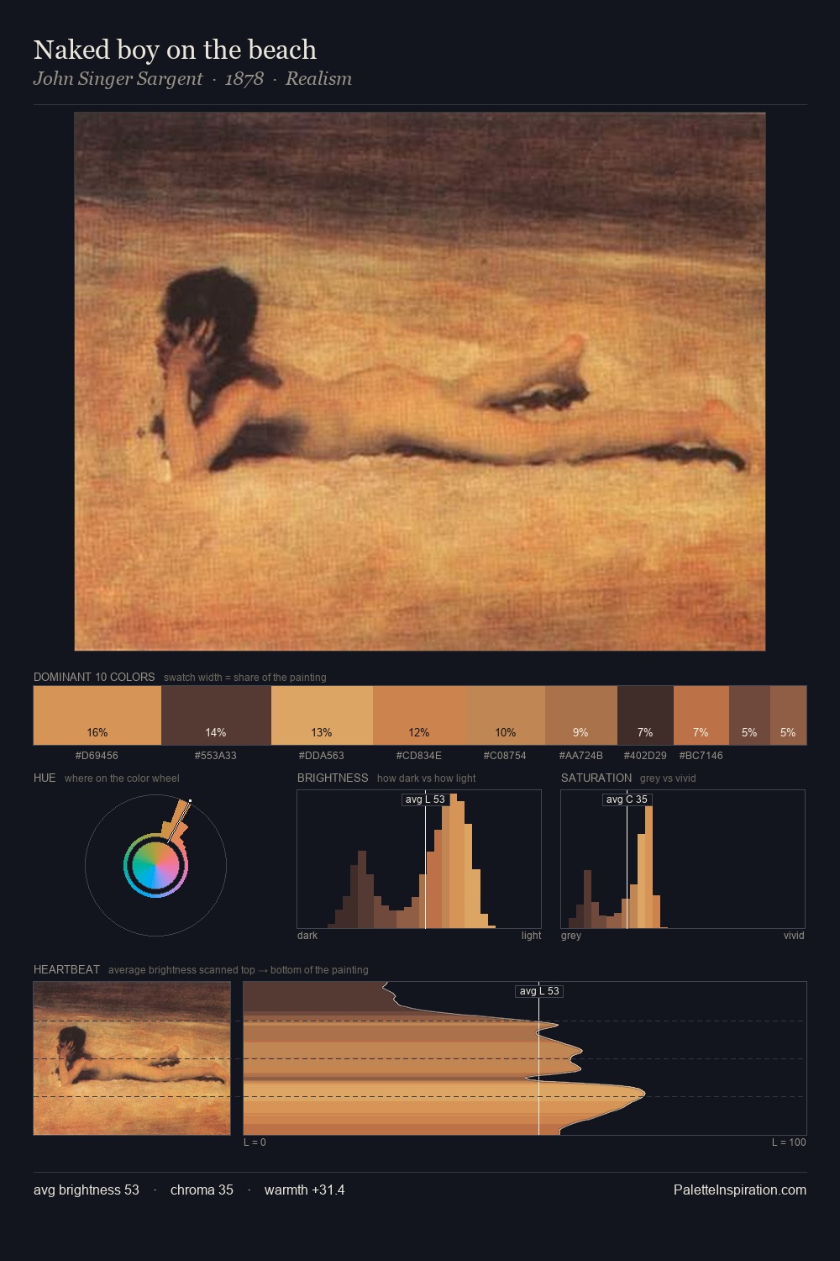Click 'swatch width = share of the painting' caption

[x=245, y=677]
